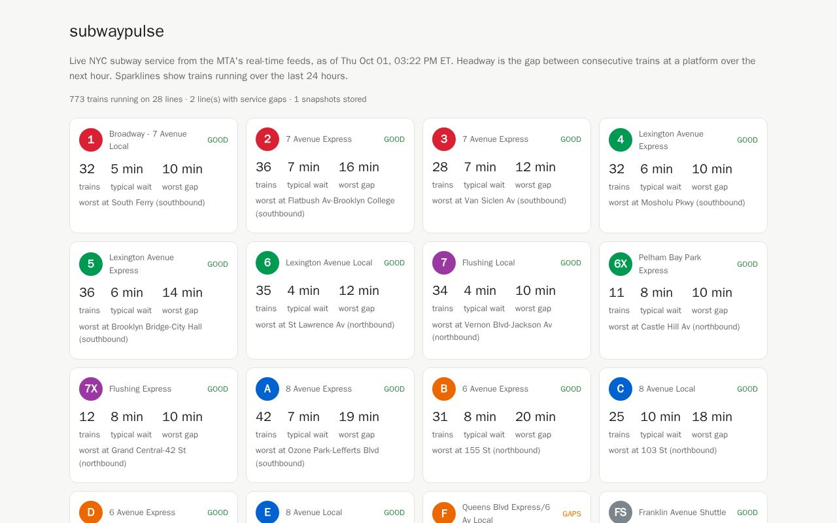The image size is (837, 523).
Task: Click 'worst at Vernon Blvd-Jackson Av' text
Action: tap(492, 325)
